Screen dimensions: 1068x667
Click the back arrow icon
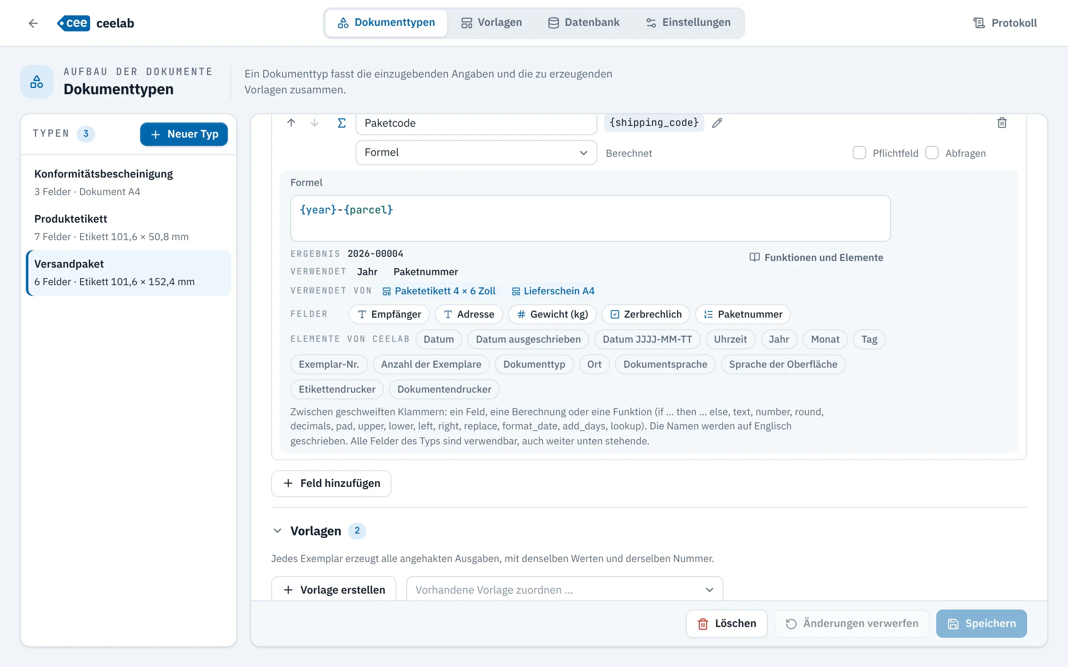coord(33,23)
